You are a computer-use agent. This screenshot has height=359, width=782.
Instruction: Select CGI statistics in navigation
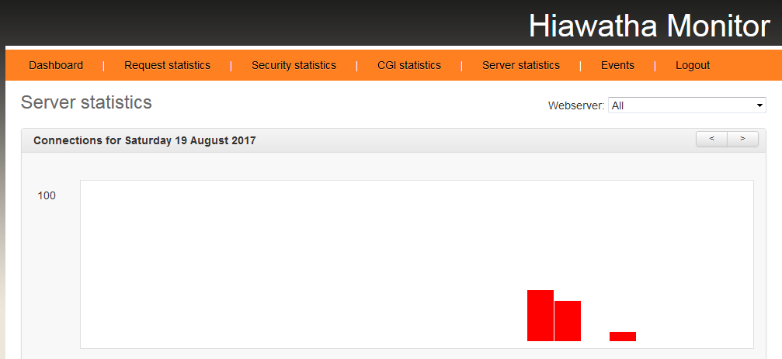click(409, 65)
